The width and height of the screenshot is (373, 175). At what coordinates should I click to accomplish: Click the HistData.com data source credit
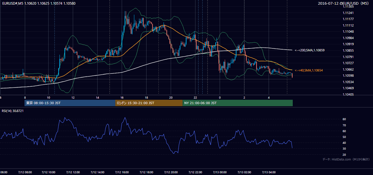(x=346, y=159)
